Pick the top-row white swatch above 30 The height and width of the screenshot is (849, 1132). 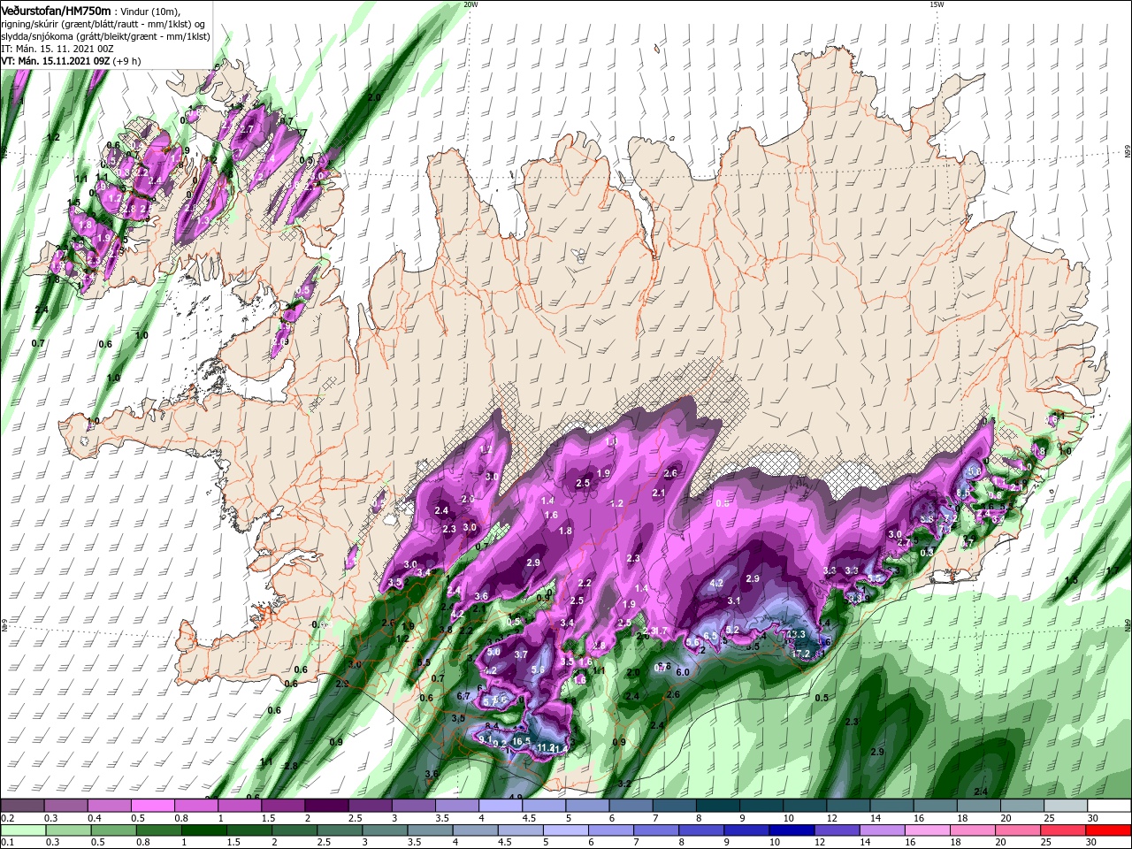pos(1110,806)
